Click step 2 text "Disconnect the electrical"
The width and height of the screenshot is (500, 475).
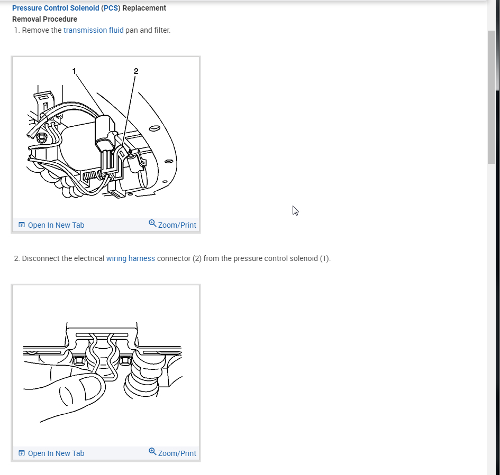point(63,258)
